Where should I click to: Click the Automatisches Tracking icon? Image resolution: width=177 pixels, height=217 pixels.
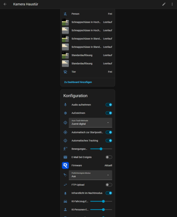[65, 141]
